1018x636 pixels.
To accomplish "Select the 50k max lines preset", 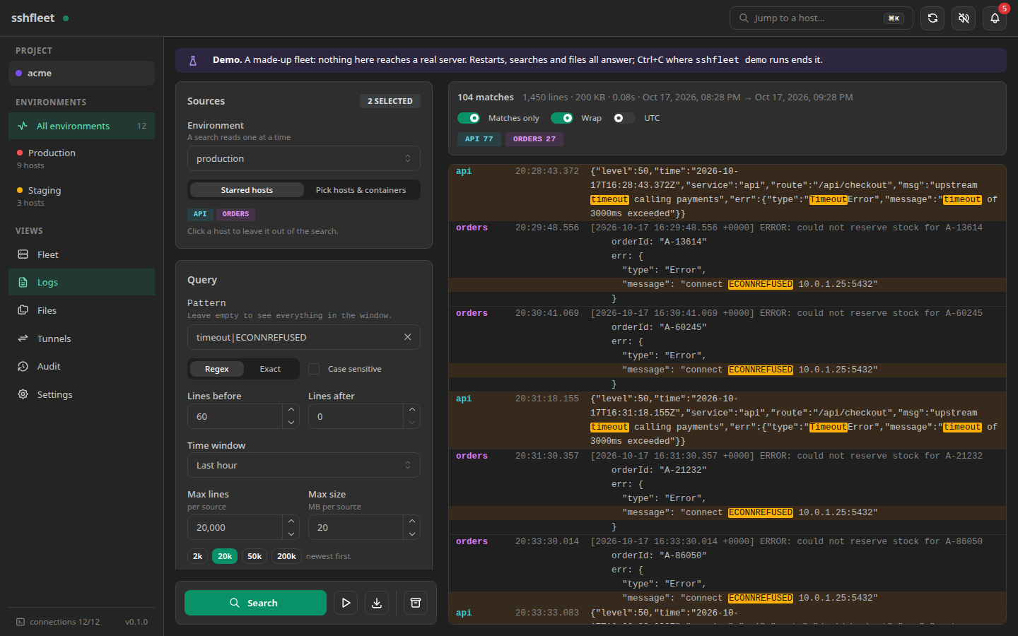I will (255, 556).
